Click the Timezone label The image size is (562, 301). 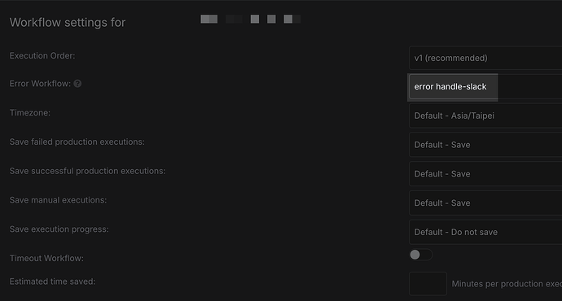click(x=30, y=113)
